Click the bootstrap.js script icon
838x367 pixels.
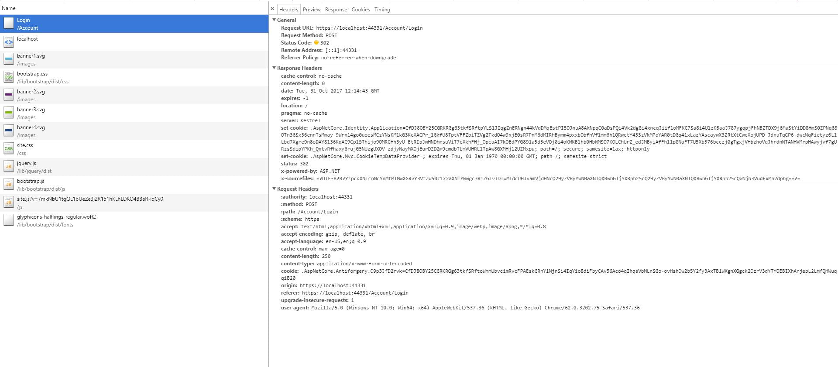pyautogui.click(x=8, y=185)
